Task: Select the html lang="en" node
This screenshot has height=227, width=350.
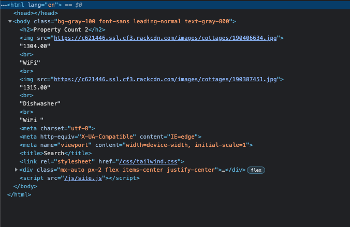Action: click(175, 5)
